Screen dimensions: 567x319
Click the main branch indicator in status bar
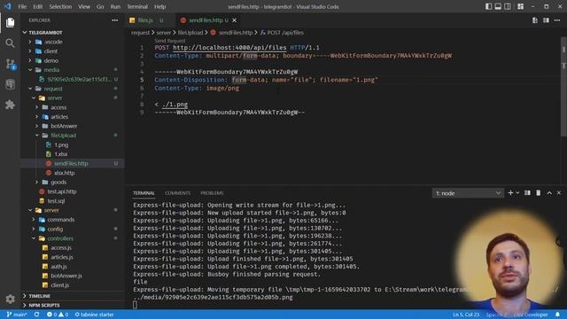[x=17, y=315]
